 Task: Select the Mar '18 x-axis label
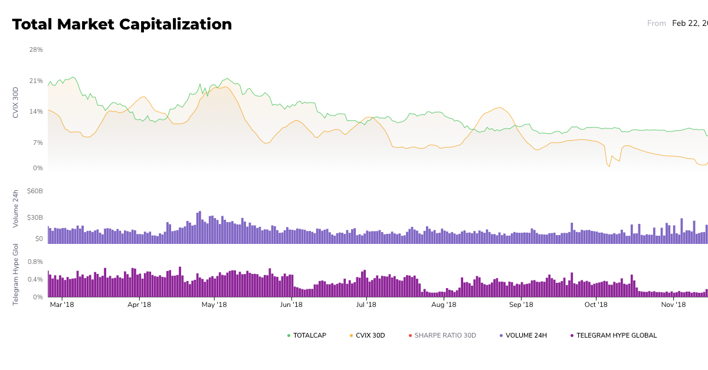[62, 305]
